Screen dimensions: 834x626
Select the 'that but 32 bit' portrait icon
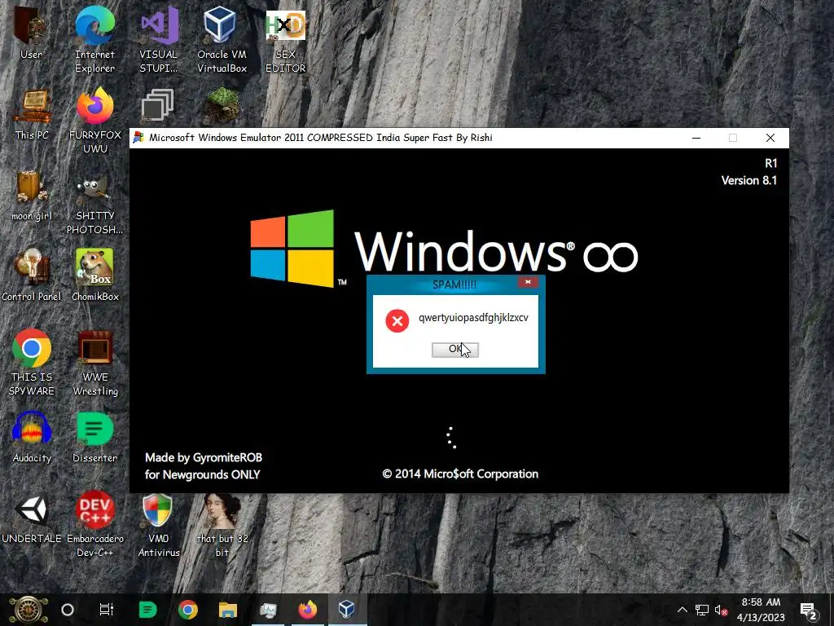click(x=222, y=525)
